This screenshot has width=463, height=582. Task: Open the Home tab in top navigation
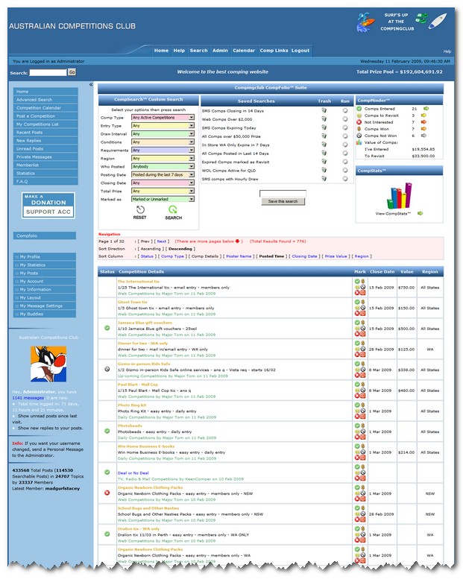tap(161, 51)
